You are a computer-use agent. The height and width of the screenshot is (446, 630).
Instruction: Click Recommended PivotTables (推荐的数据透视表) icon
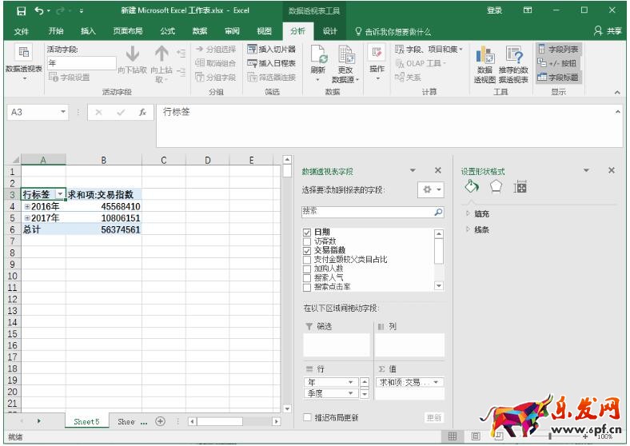513,58
